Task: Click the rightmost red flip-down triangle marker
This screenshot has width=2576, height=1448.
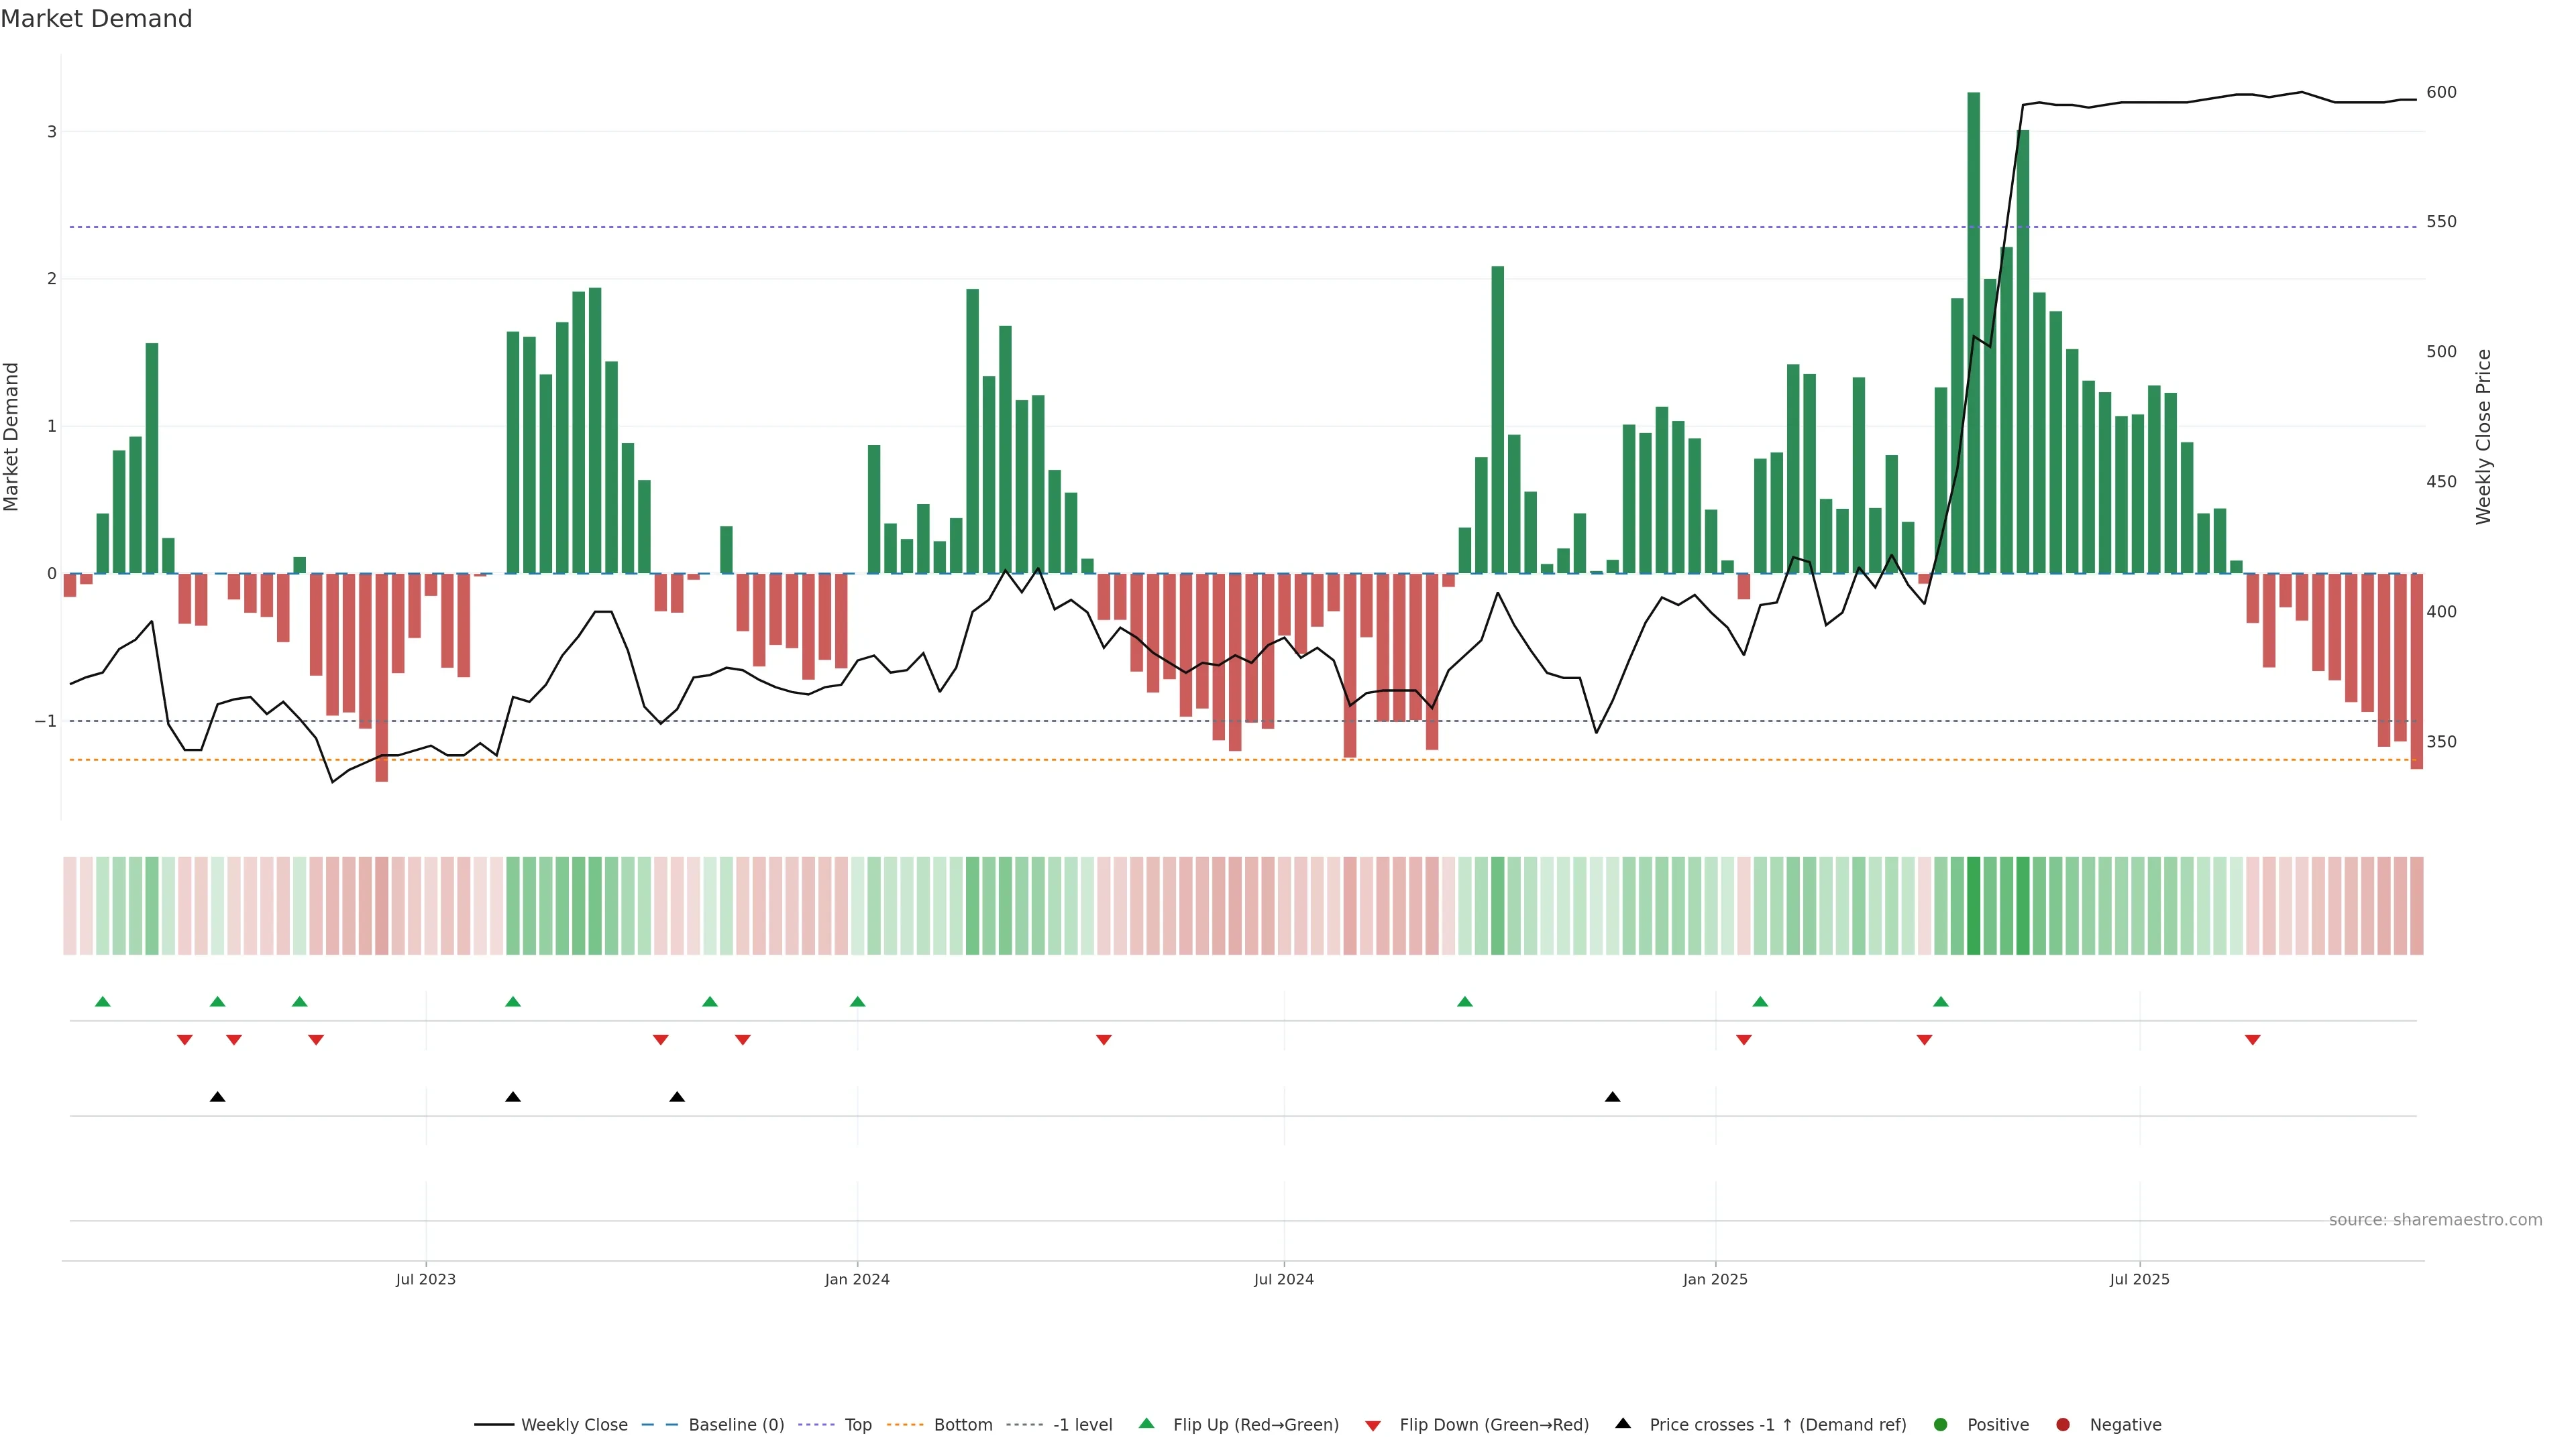Action: [2252, 1040]
